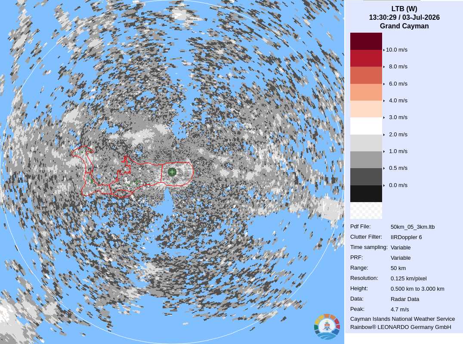Select the dark maroon color swatch above 10.0 m/s

pyautogui.click(x=366, y=41)
